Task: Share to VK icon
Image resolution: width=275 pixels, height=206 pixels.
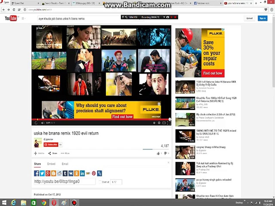Action: (71, 173)
